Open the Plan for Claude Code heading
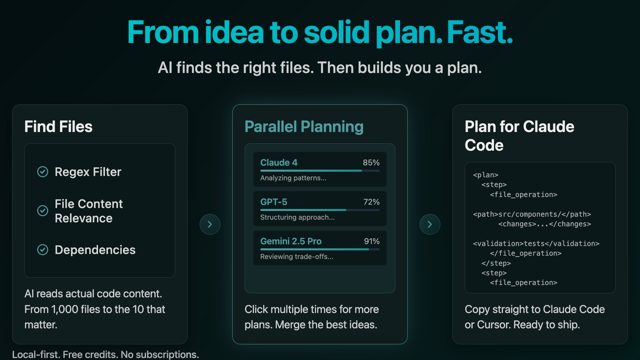640x360 pixels. point(519,136)
